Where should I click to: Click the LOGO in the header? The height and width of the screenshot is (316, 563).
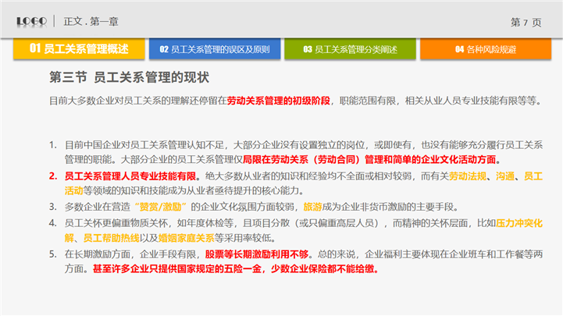tap(32, 20)
